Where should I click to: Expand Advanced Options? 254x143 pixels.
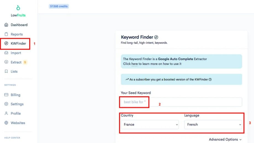(x=225, y=139)
